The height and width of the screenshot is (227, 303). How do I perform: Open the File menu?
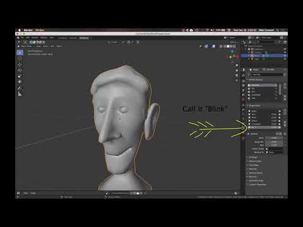tap(23, 38)
